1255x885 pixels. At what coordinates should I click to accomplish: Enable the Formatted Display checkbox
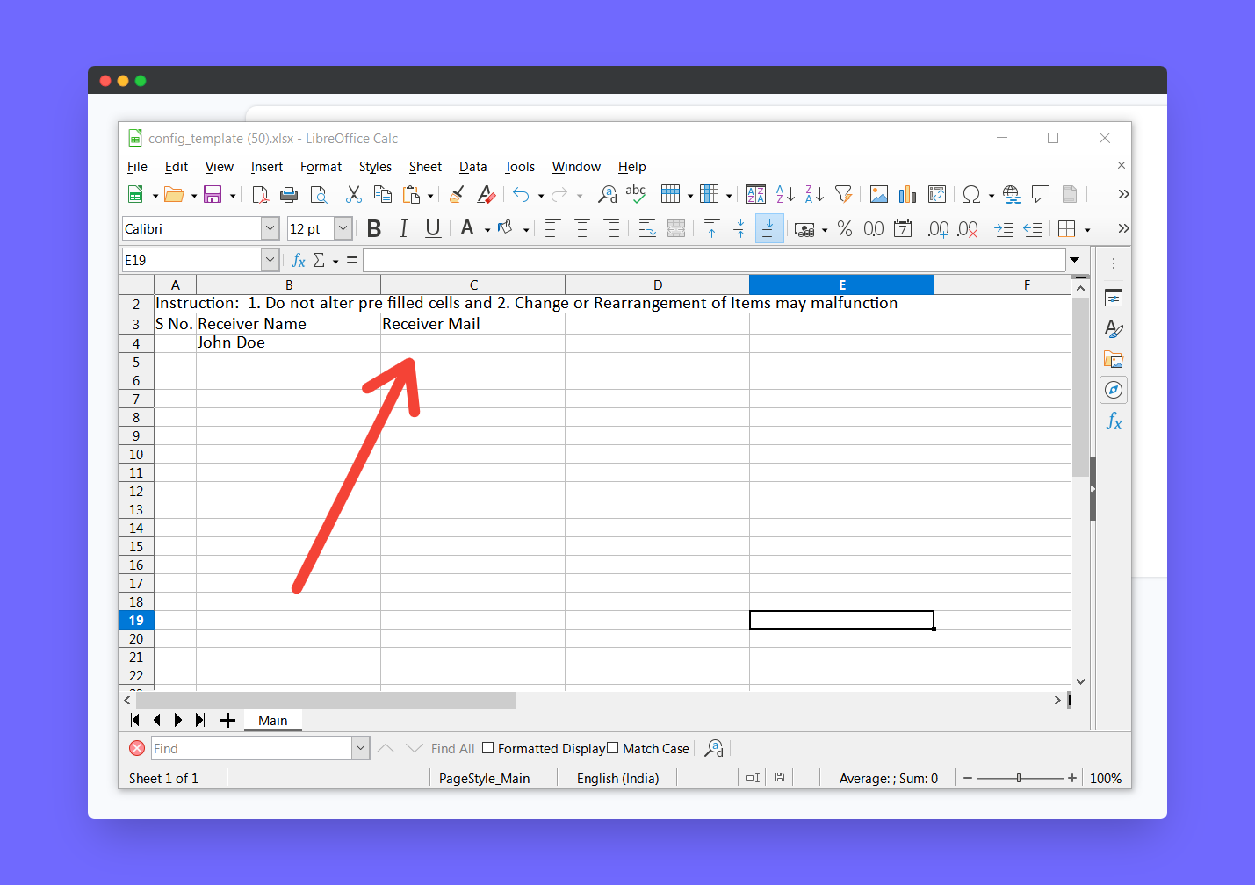click(x=488, y=748)
